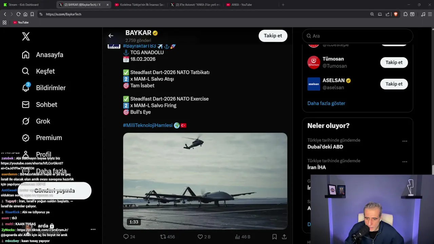Open Tümosan profile avatar

[314, 62]
